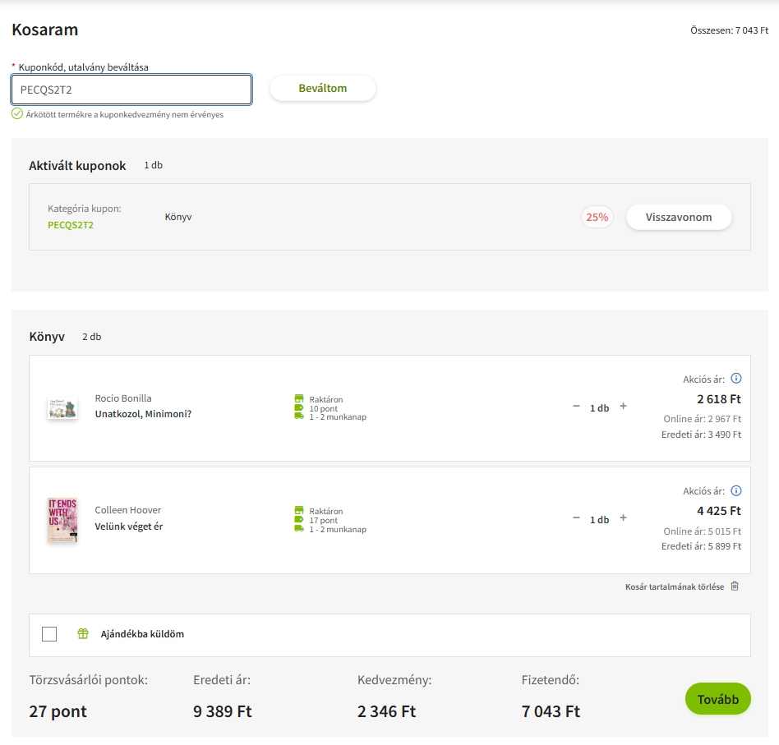The height and width of the screenshot is (745, 779).
Task: Proceed with the Tovább button
Action: (x=717, y=699)
